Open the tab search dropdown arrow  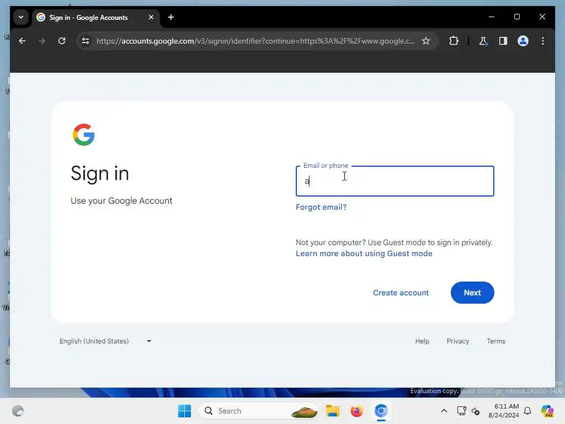(21, 17)
